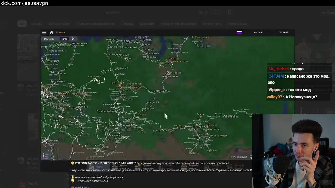Click the Вологда city label on the map
This screenshot has height=188, width=335.
coord(61,74)
